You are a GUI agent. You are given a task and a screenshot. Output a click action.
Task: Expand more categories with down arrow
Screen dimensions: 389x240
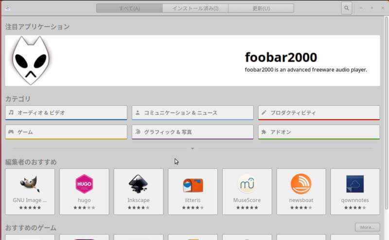click(x=193, y=148)
